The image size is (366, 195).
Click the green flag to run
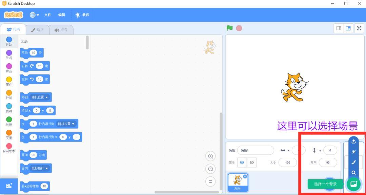pyautogui.click(x=230, y=28)
